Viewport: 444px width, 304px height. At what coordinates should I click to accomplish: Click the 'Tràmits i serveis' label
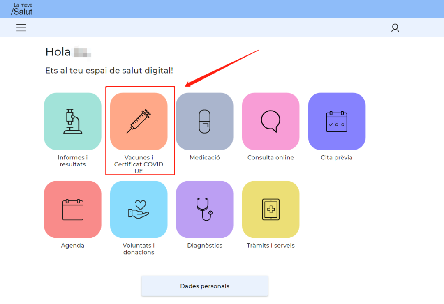pos(271,245)
